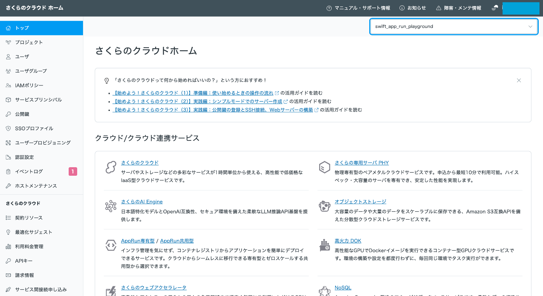Click the サービス間接続申し込み rocket icon
The image size is (543, 296).
tap(8, 289)
